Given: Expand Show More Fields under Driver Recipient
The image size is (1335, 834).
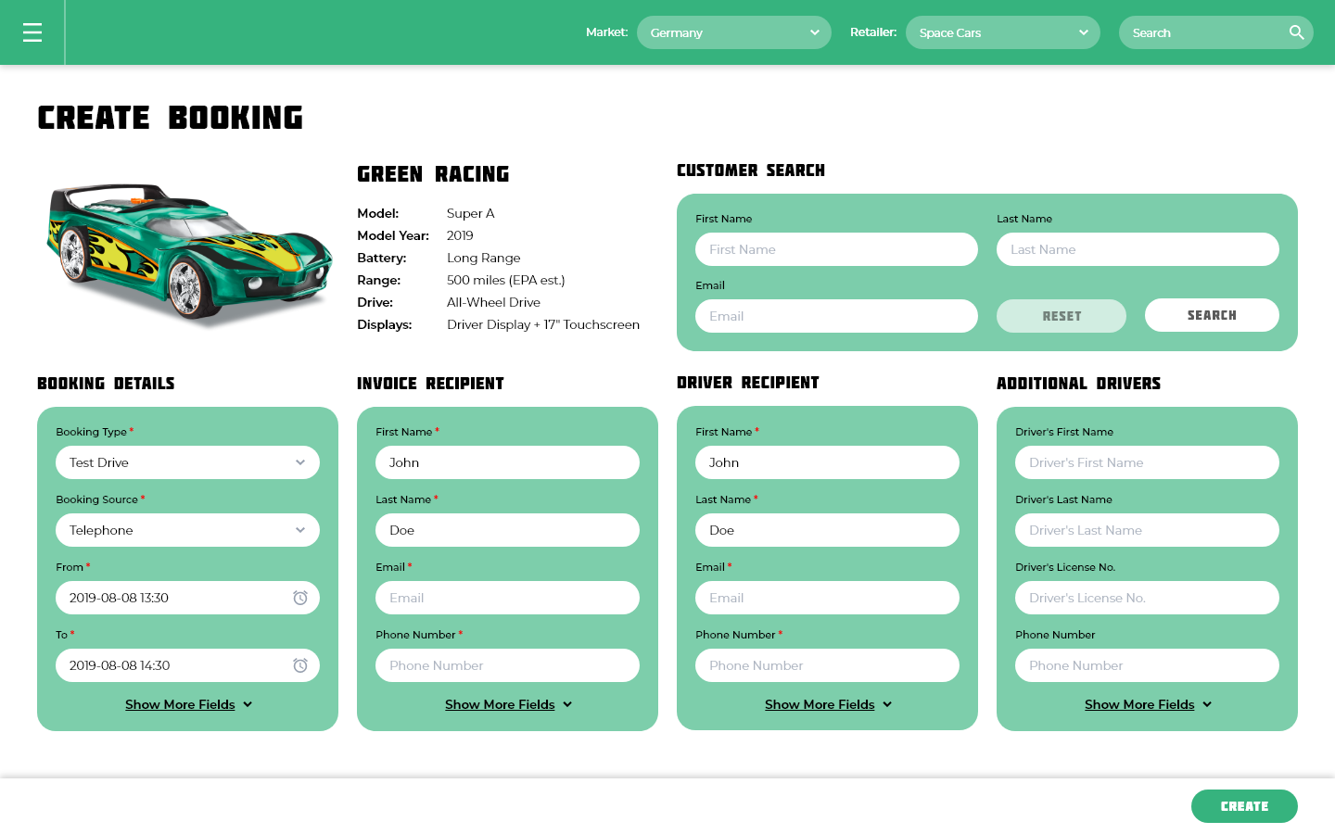Looking at the screenshot, I should [x=827, y=704].
